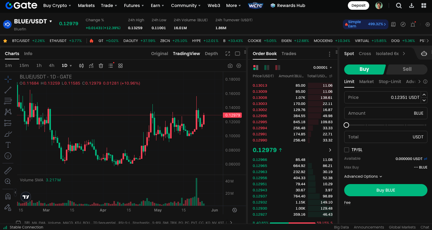Open the 0.00001 price precision dropdown
This screenshot has height=230, width=432.
(x=323, y=68)
